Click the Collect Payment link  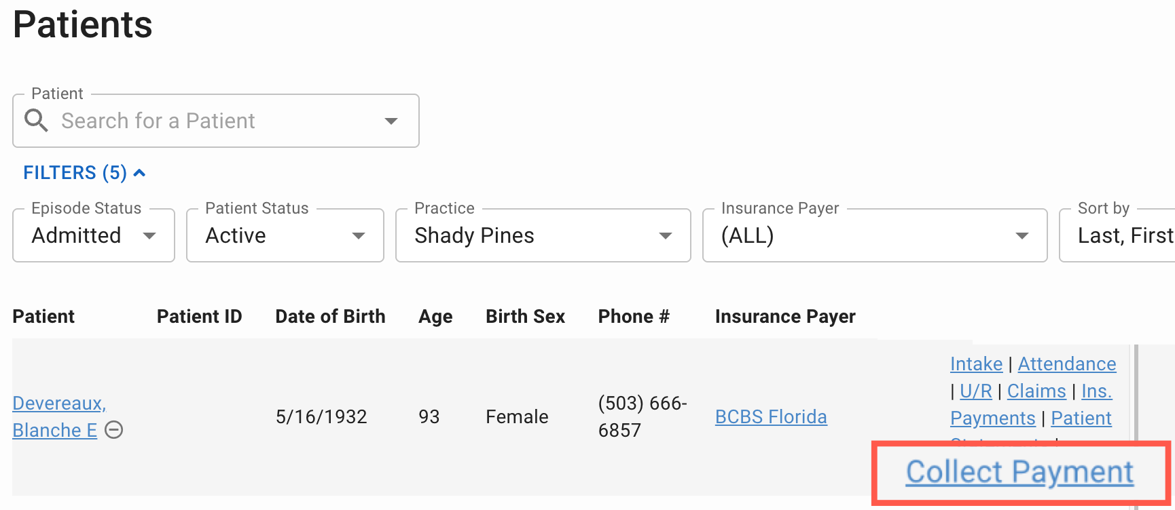(x=1019, y=471)
